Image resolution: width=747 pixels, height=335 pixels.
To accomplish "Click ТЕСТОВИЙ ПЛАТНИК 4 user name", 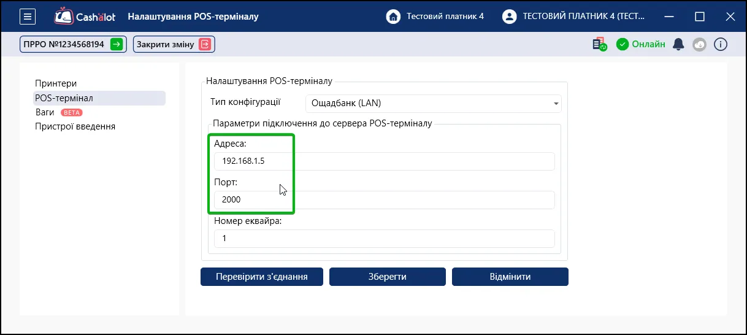I will (584, 17).
